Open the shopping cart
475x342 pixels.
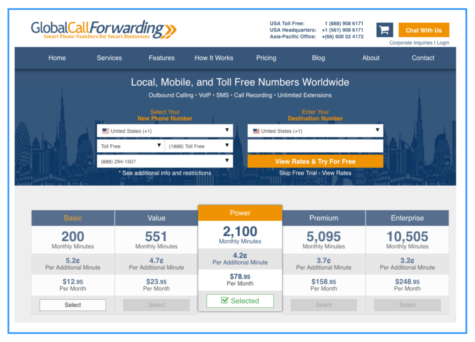[x=384, y=29]
